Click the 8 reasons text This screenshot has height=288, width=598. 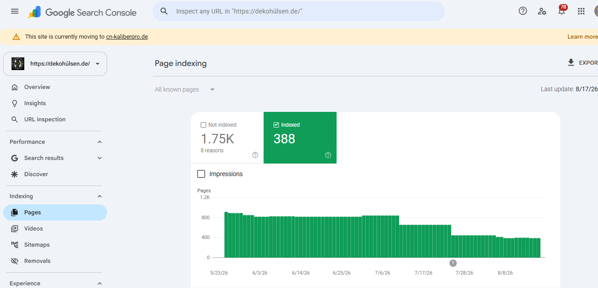[212, 151]
